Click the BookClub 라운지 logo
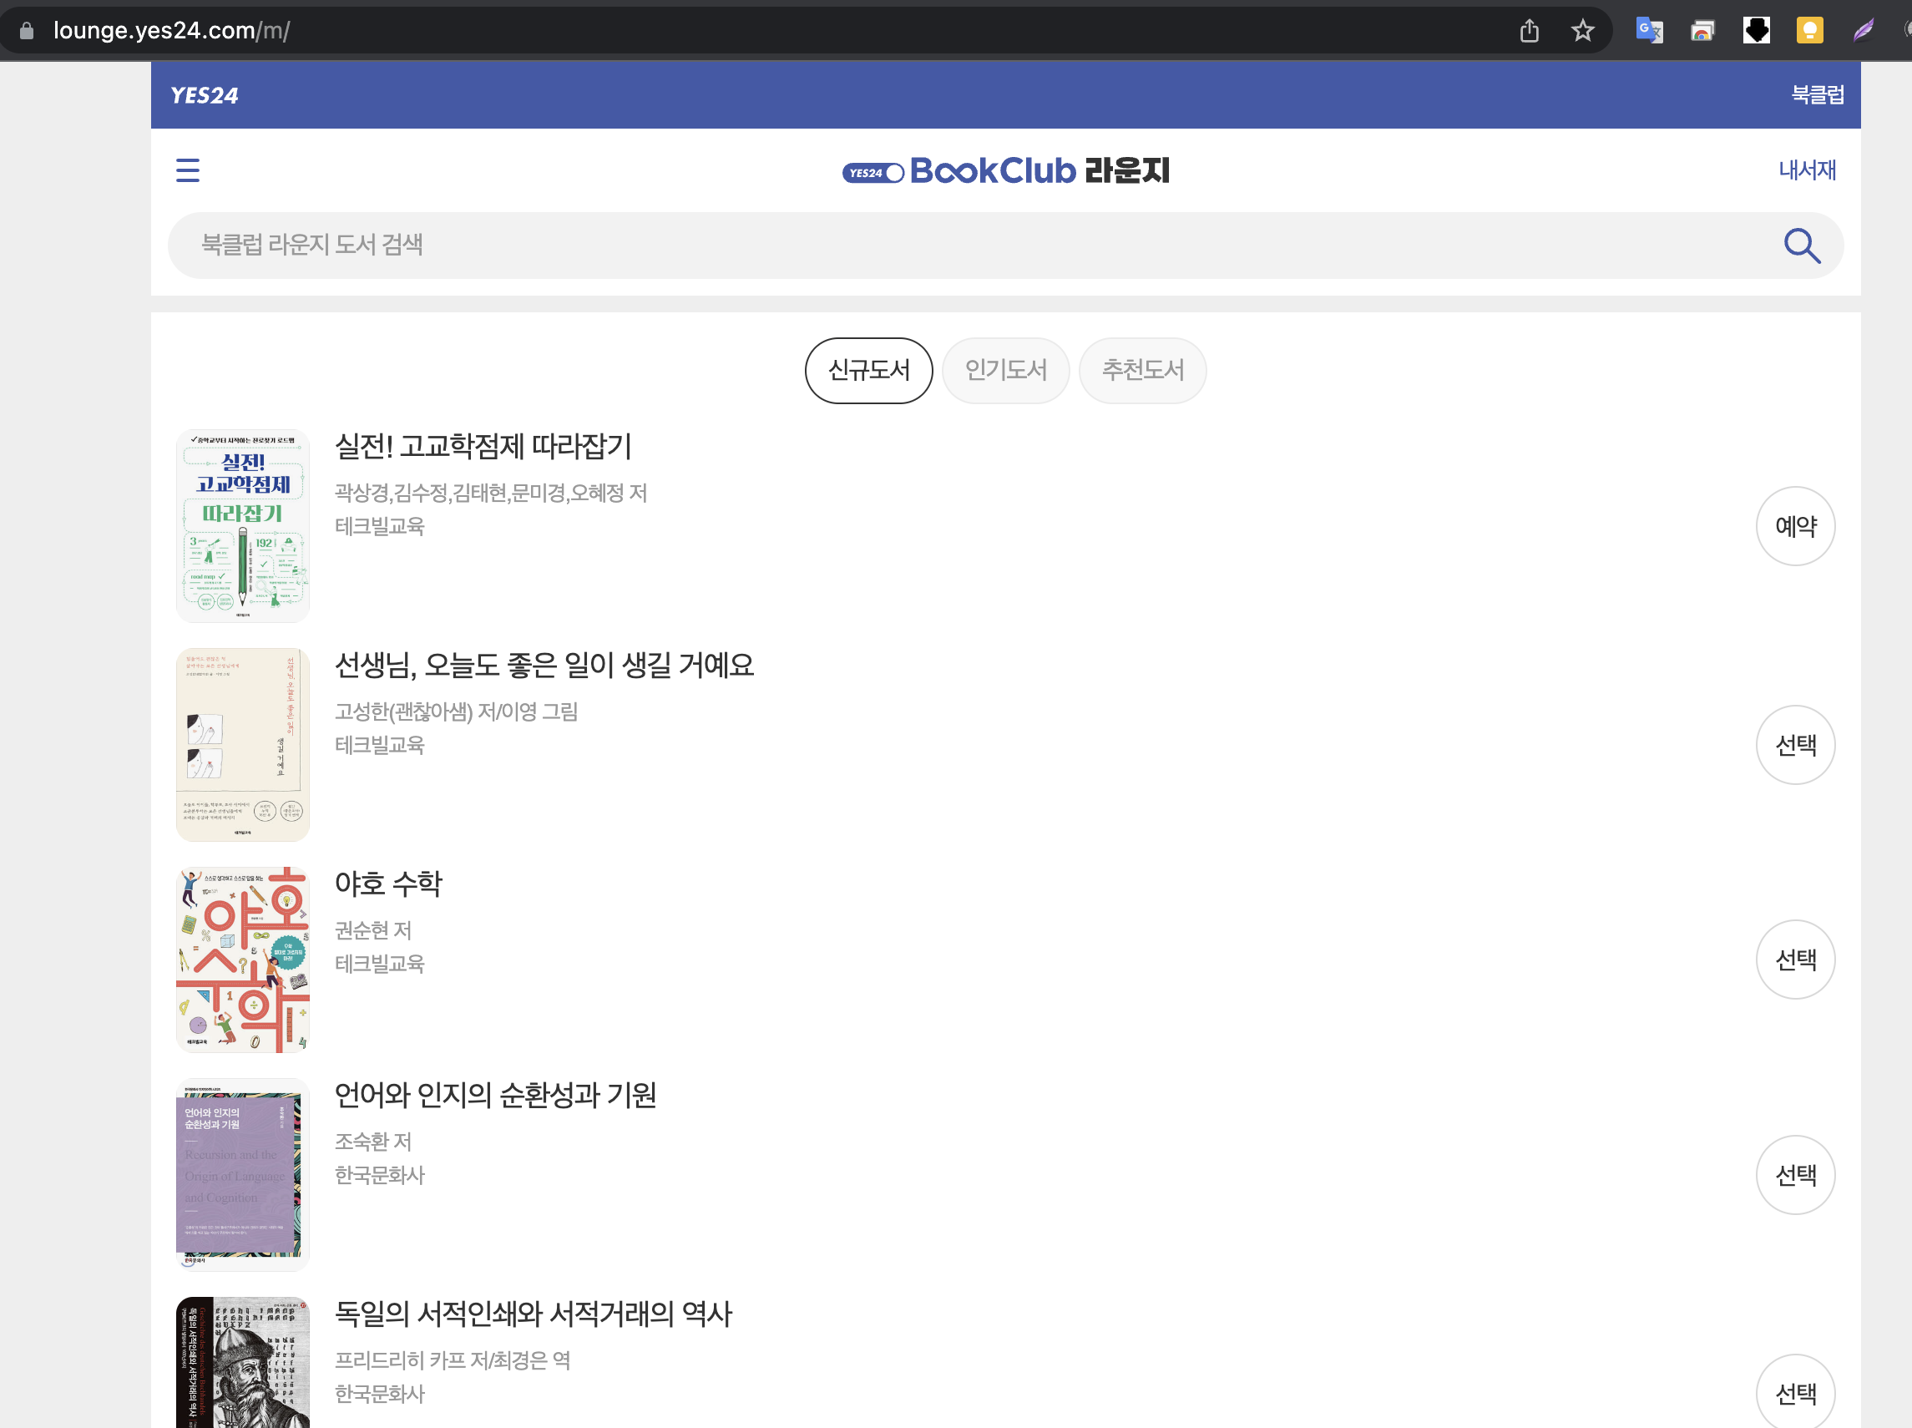 point(1005,171)
